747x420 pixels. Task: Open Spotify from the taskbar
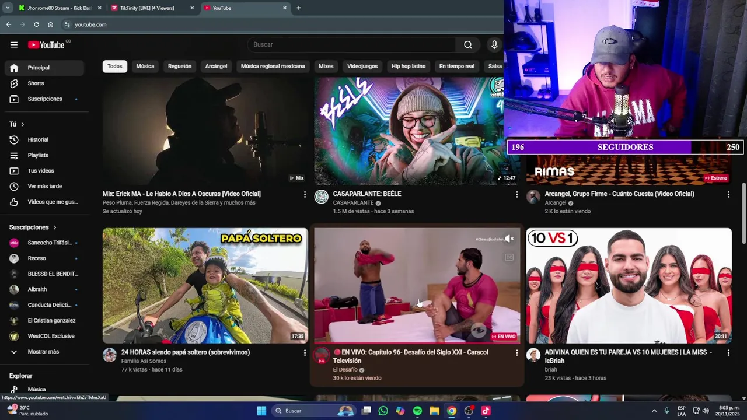(x=417, y=411)
